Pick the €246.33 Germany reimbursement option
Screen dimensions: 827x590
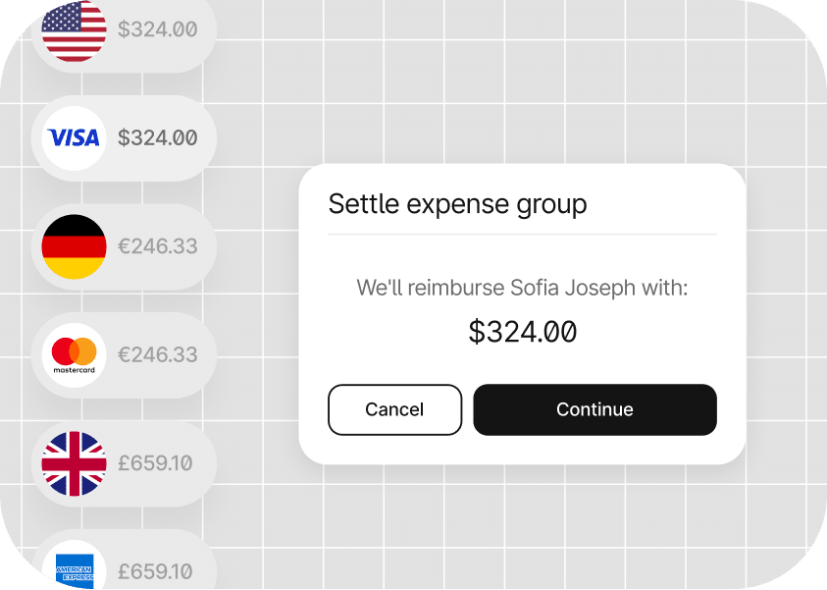[123, 246]
